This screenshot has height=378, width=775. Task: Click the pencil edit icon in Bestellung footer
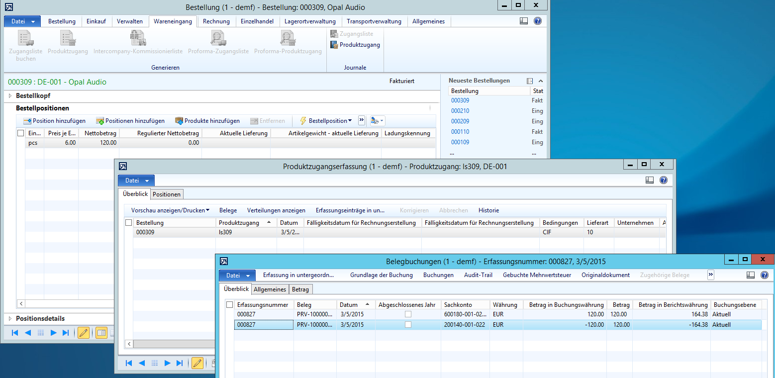click(84, 333)
